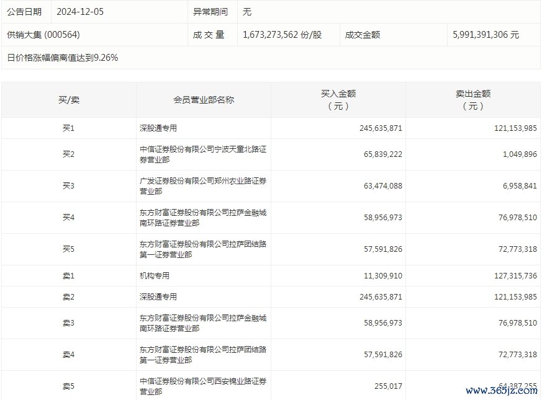
Task: Click 机构专用 in the 卖1 row
Action: click(x=155, y=275)
